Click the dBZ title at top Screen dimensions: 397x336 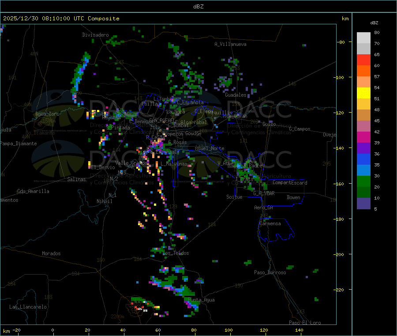(198, 7)
